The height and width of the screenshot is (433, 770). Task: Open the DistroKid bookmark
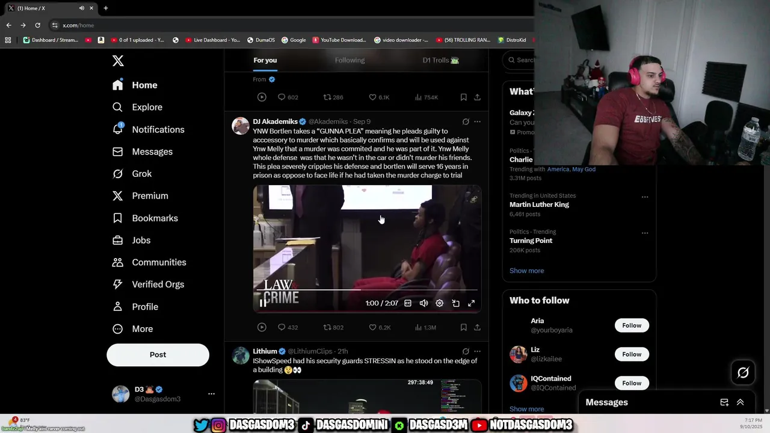(x=512, y=40)
